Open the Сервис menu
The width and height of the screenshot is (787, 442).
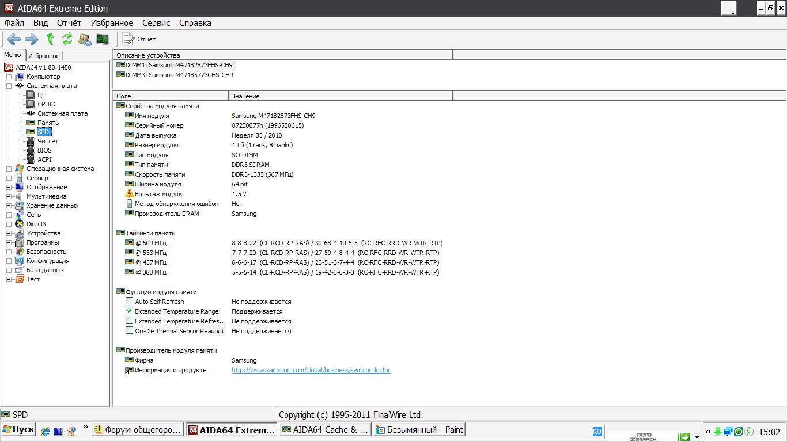156,23
